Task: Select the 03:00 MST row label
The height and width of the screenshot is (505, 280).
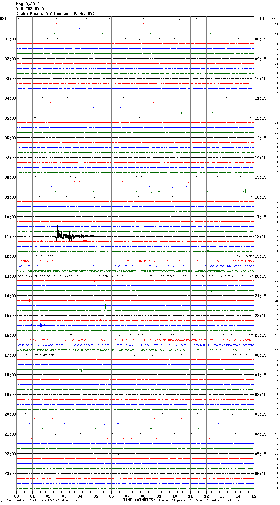Action: [10, 79]
